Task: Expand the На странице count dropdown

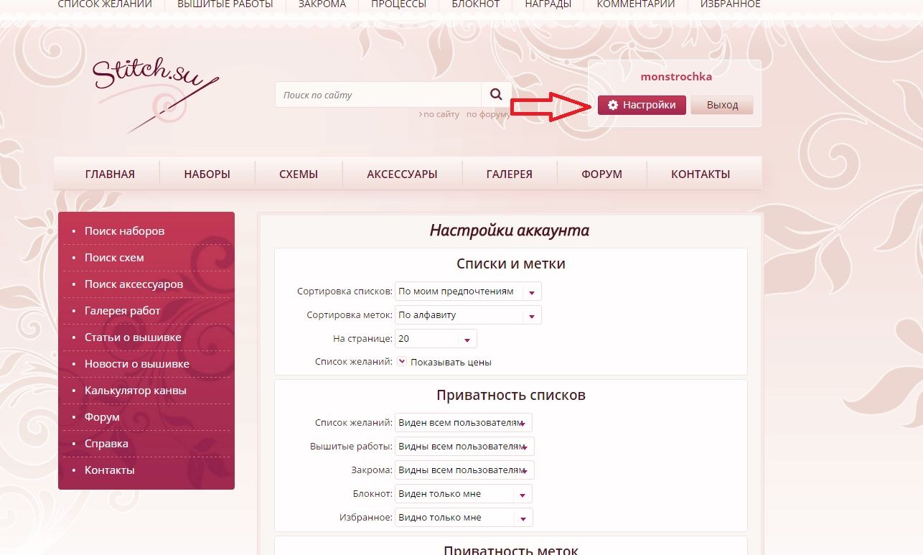Action: pos(436,339)
